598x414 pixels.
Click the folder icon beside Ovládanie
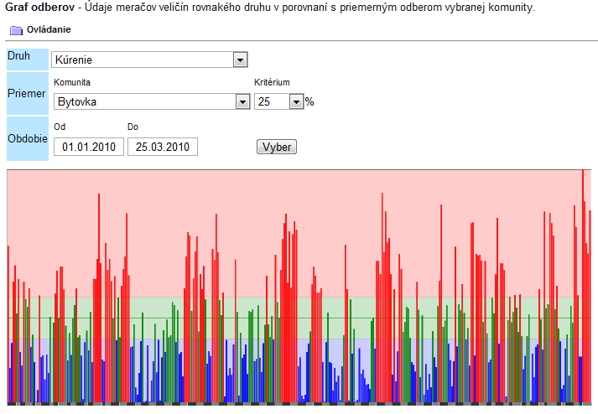point(16,30)
